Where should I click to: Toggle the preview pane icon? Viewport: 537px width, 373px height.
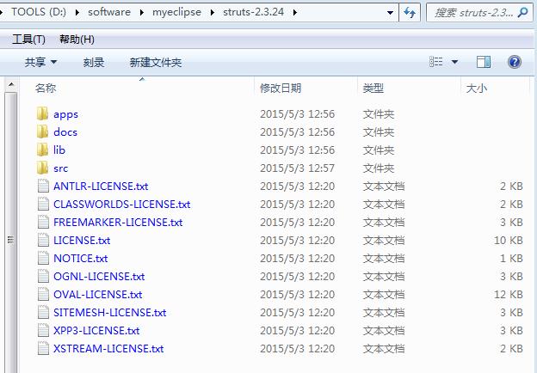484,62
